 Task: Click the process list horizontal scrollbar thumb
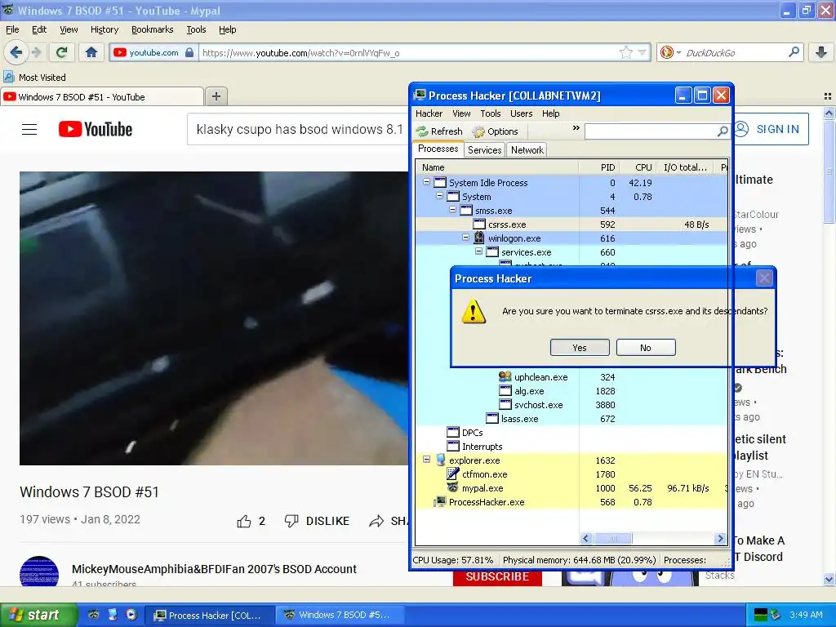click(612, 539)
